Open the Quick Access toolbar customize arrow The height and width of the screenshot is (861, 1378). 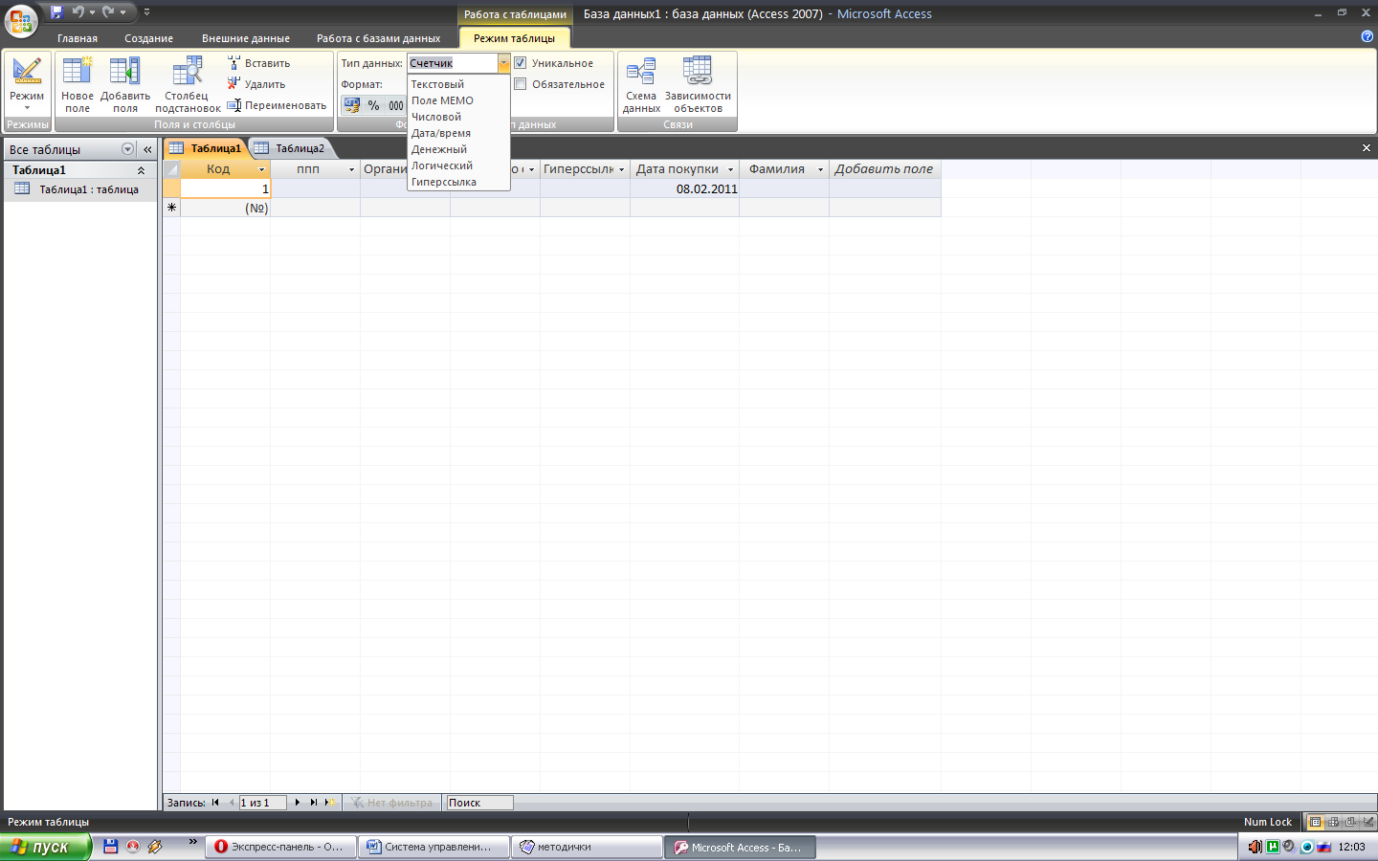(x=146, y=12)
